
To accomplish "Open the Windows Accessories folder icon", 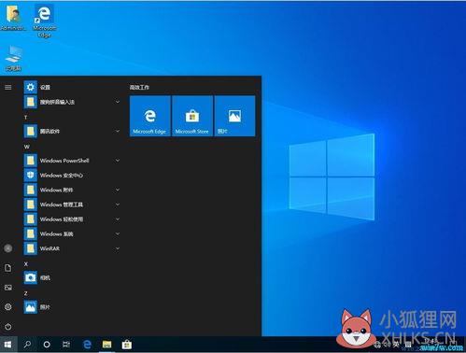I will pyautogui.click(x=31, y=190).
